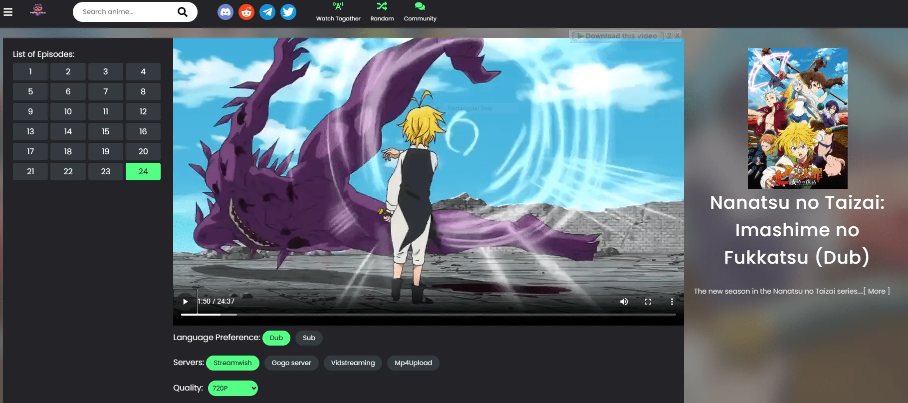Viewport: 908px width, 403px height.
Task: Mute the video volume
Action: pos(624,302)
